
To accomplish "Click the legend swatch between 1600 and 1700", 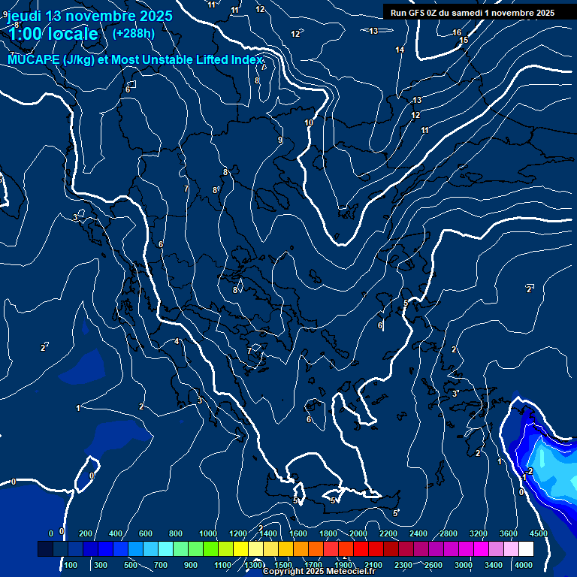I will pyautogui.click(x=301, y=548).
